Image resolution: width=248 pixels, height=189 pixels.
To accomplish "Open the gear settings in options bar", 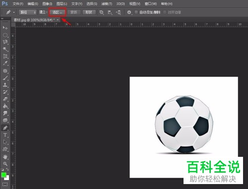I will coord(129,12).
